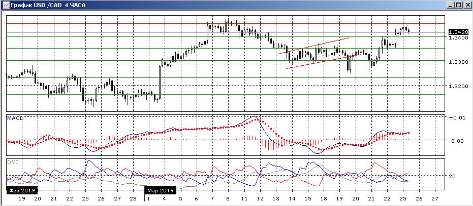Select the Мар 2019 month marker
Viewport: 473px width, 206px height.
(160, 191)
